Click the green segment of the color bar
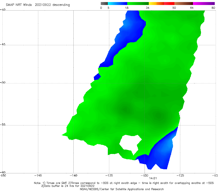Image resolution: width=218 pixels, height=191 pixels. tap(138, 4)
